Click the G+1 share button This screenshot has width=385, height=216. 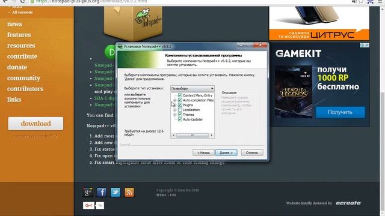88,205
